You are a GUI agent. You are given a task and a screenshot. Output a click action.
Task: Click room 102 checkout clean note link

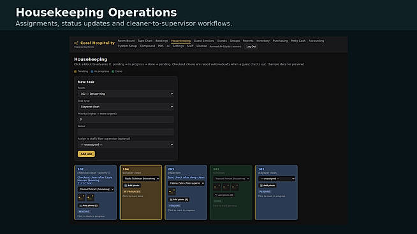(95, 181)
